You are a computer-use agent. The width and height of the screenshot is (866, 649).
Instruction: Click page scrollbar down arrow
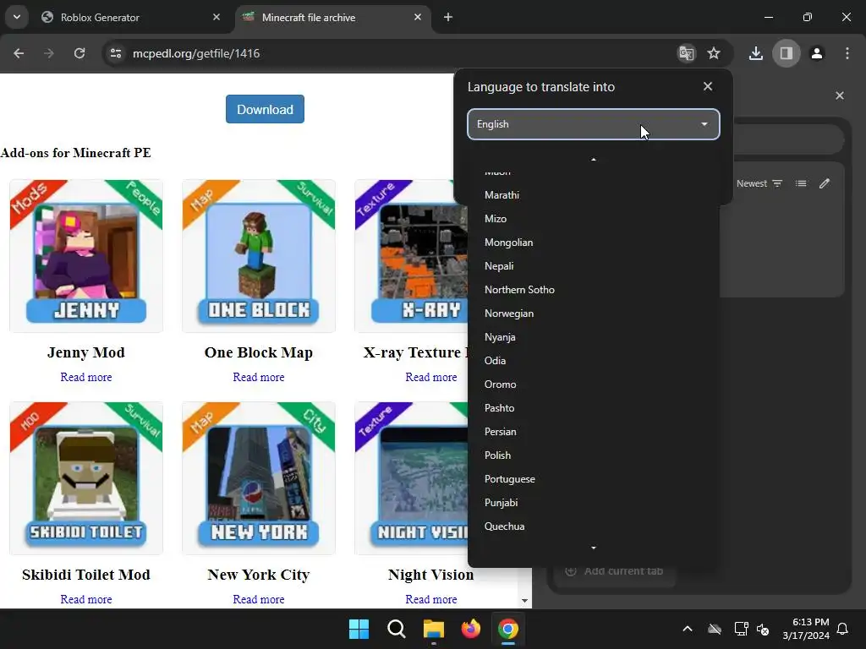click(524, 601)
